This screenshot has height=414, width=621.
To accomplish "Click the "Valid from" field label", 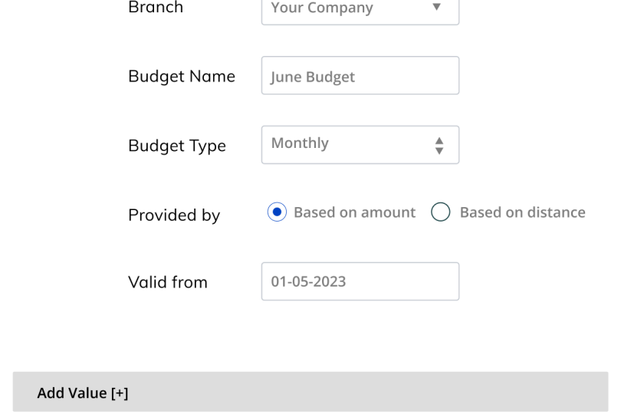I will [168, 282].
